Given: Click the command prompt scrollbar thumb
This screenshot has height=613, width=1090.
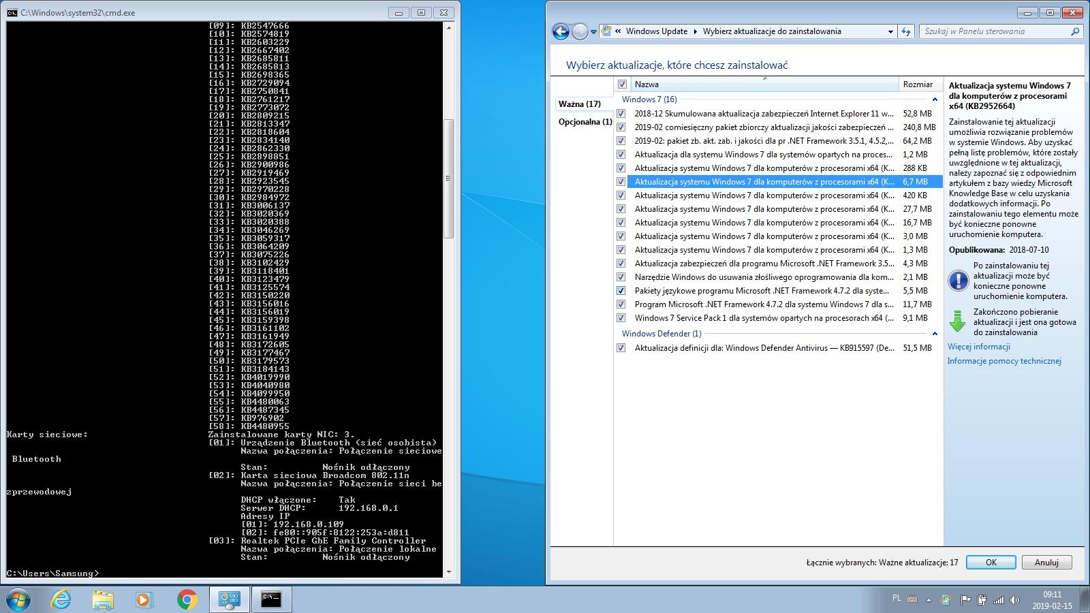Looking at the screenshot, I should (448, 178).
